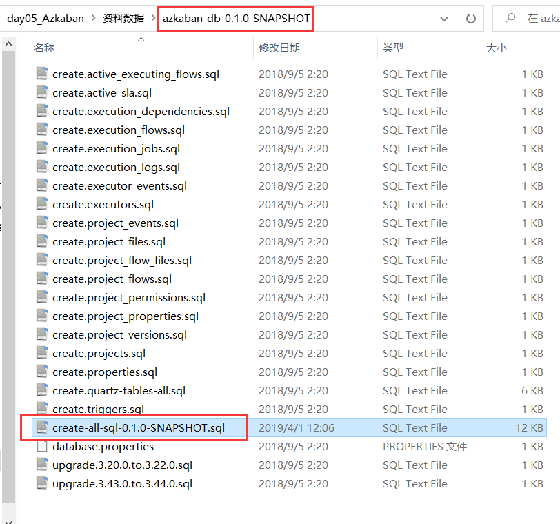Image resolution: width=560 pixels, height=524 pixels.
Task: Click the create.project_properties.sql file icon
Action: pos(42,315)
